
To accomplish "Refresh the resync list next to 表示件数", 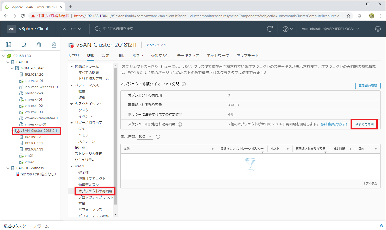I will click(158, 137).
